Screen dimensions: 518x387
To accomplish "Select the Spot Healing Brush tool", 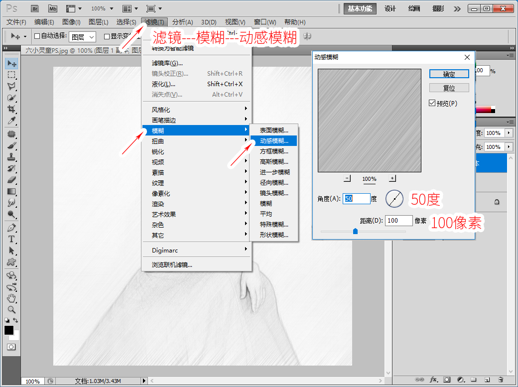I will (x=11, y=134).
